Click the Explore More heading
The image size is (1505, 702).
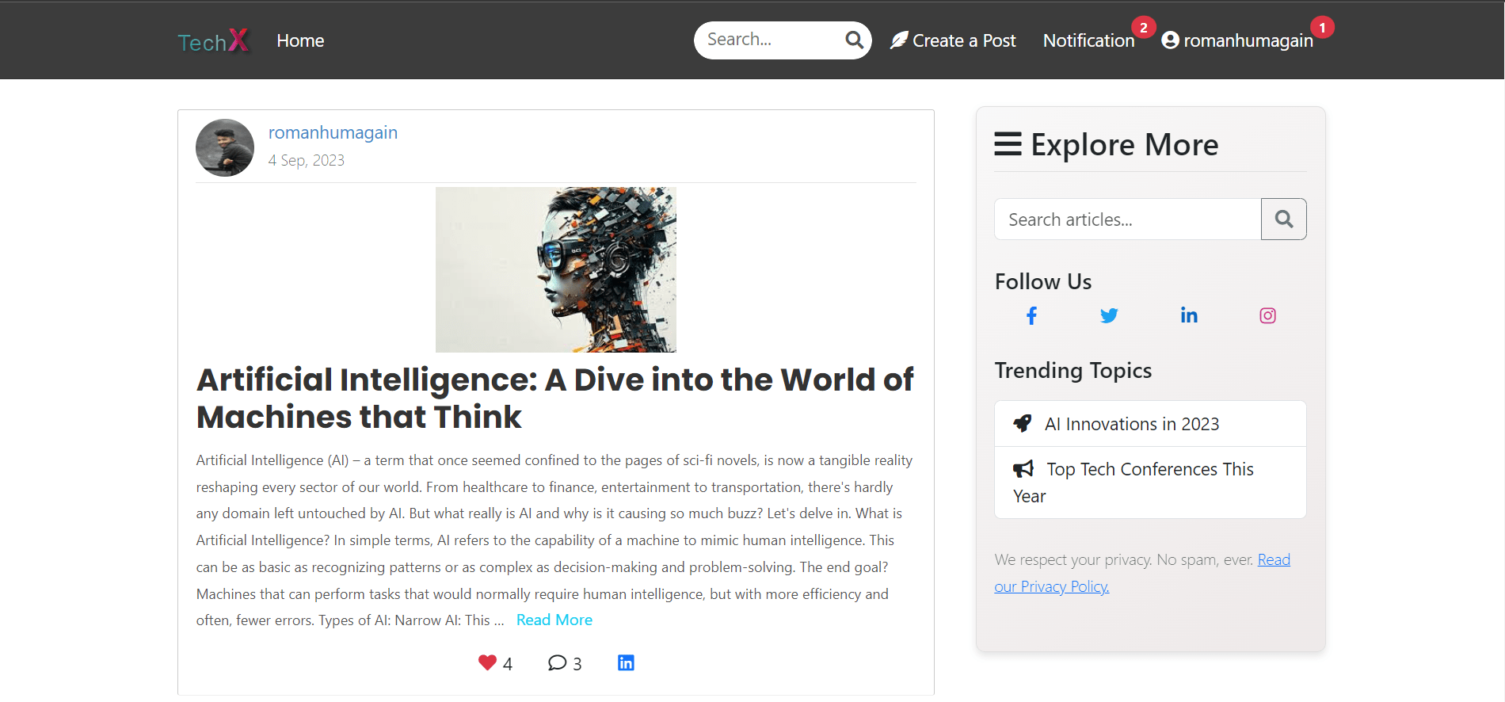(x=1124, y=144)
